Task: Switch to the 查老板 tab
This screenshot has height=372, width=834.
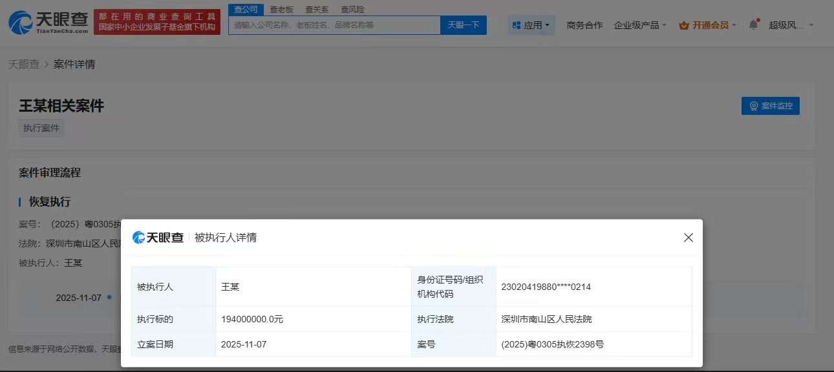Action: click(282, 10)
